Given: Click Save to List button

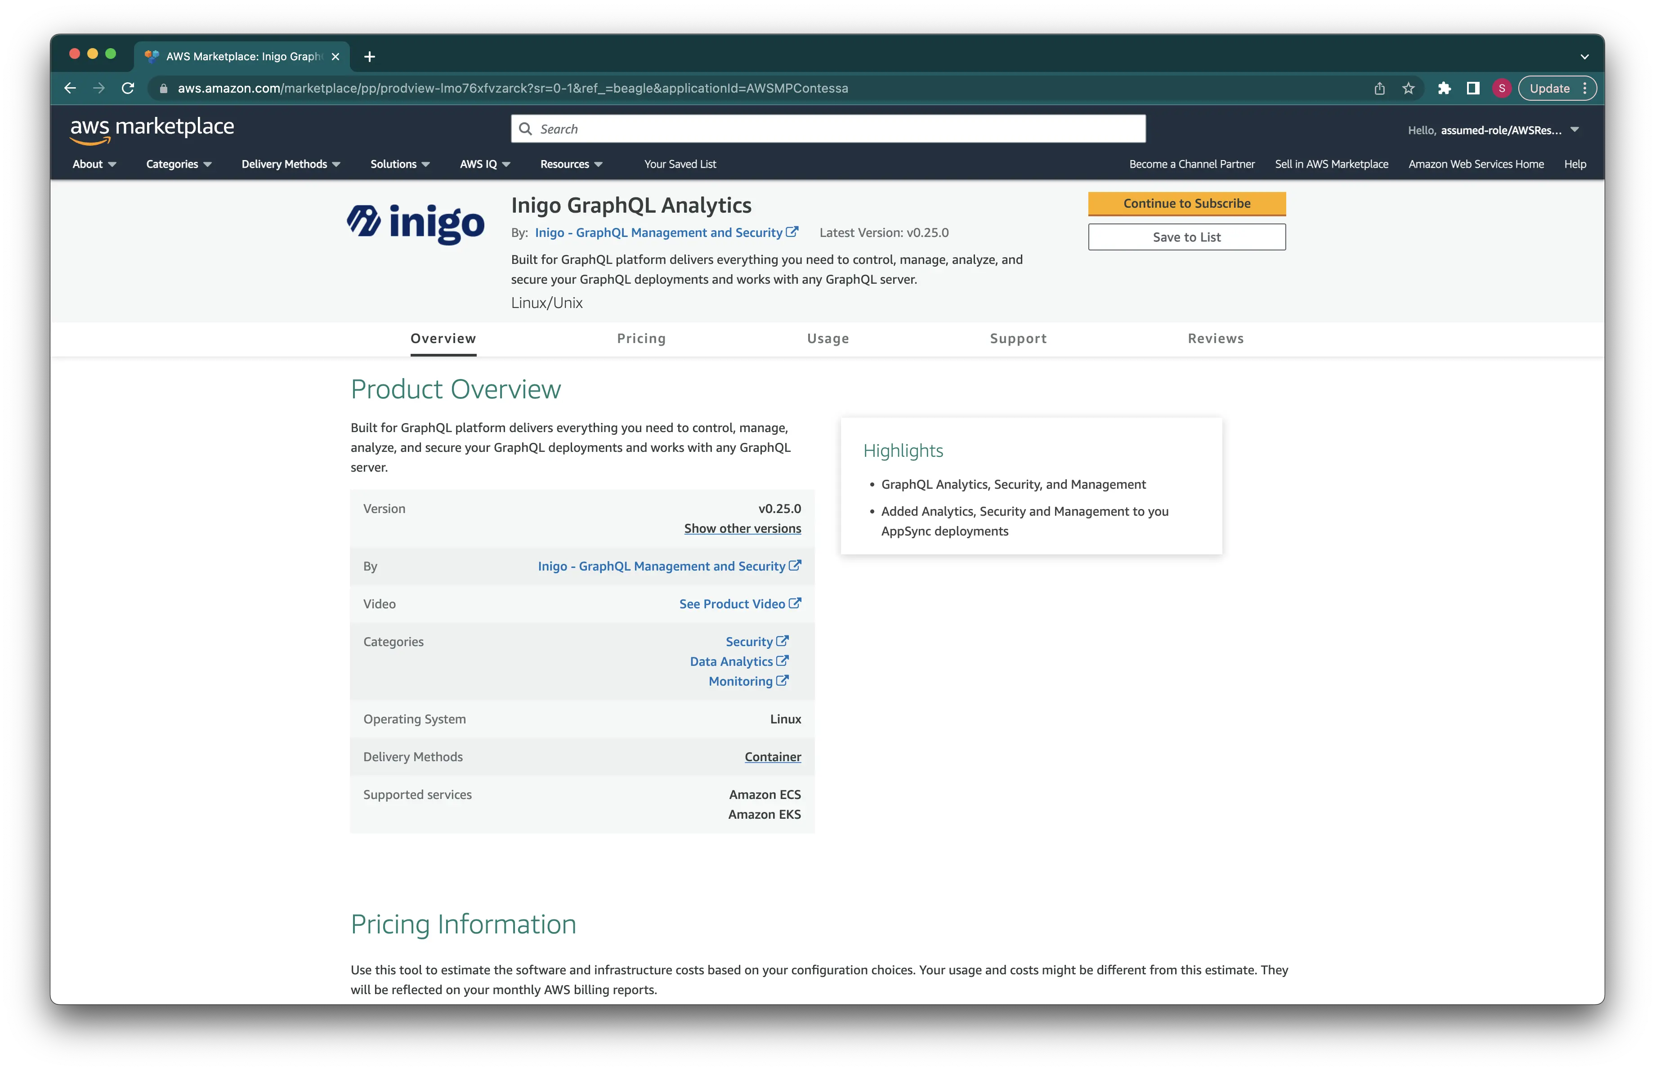Looking at the screenshot, I should (x=1187, y=237).
